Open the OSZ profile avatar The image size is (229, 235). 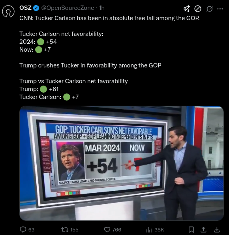[8, 11]
